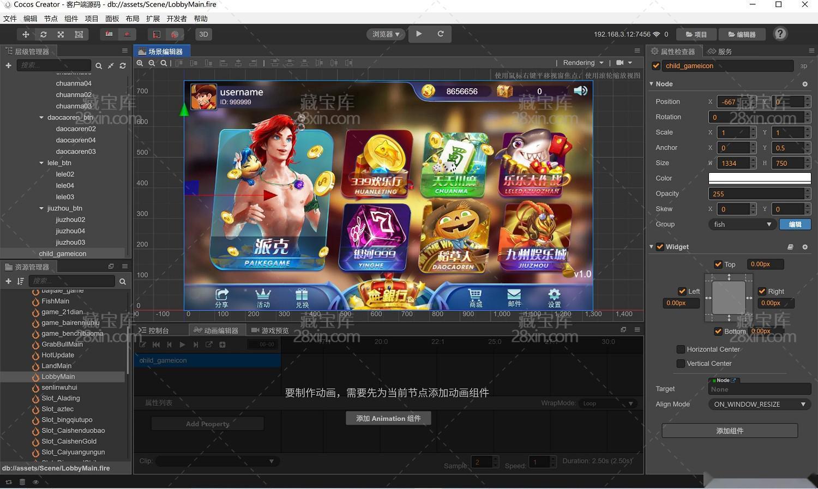Select the Rect transform tool
The width and height of the screenshot is (818, 489).
[78, 34]
